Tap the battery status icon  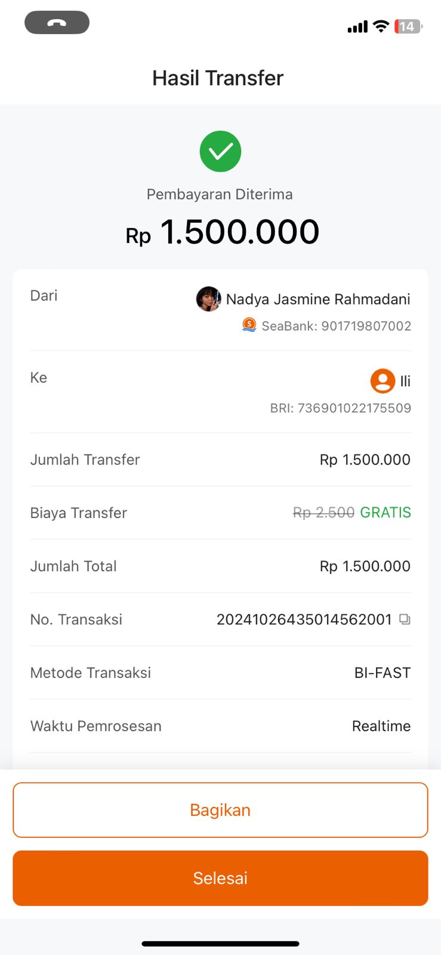[x=408, y=26]
